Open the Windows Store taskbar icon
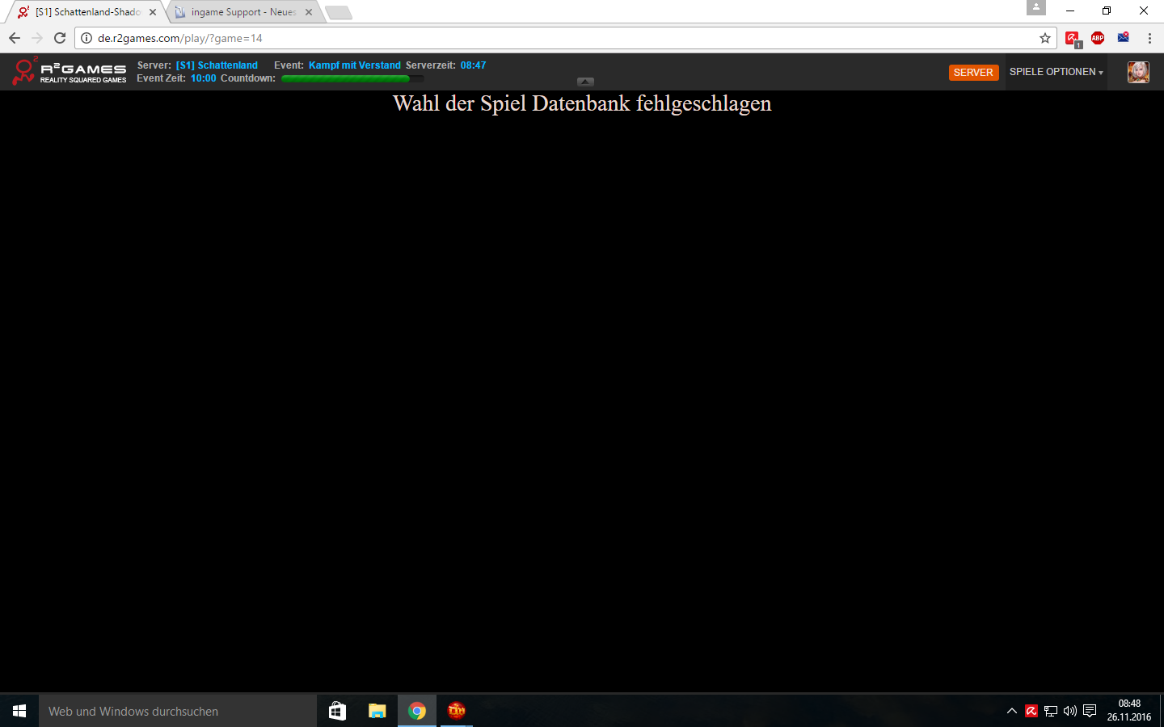The width and height of the screenshot is (1164, 727). [337, 711]
